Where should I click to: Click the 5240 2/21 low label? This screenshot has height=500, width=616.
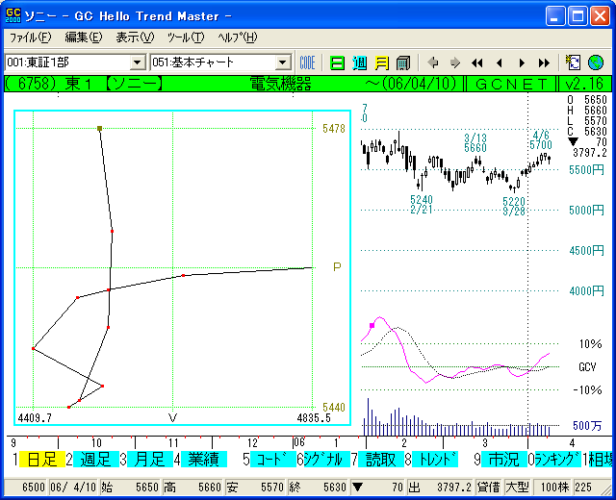click(422, 205)
